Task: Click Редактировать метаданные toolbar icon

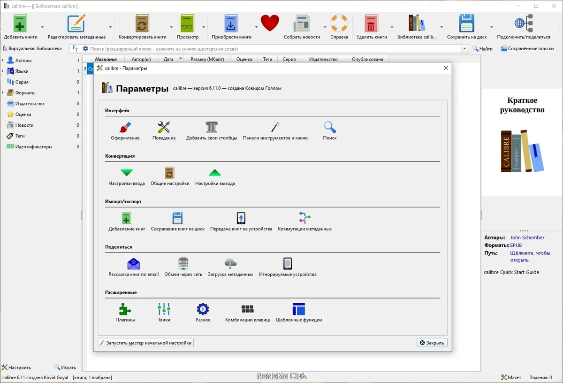Action: [x=76, y=27]
